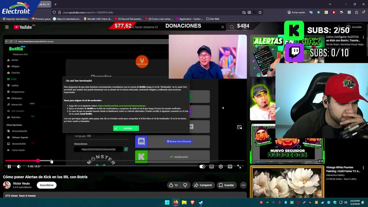Click the Compartir share button

point(203,185)
